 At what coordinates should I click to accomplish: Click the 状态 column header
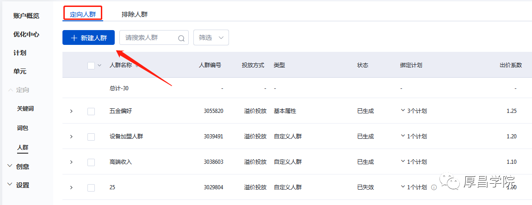pos(363,66)
